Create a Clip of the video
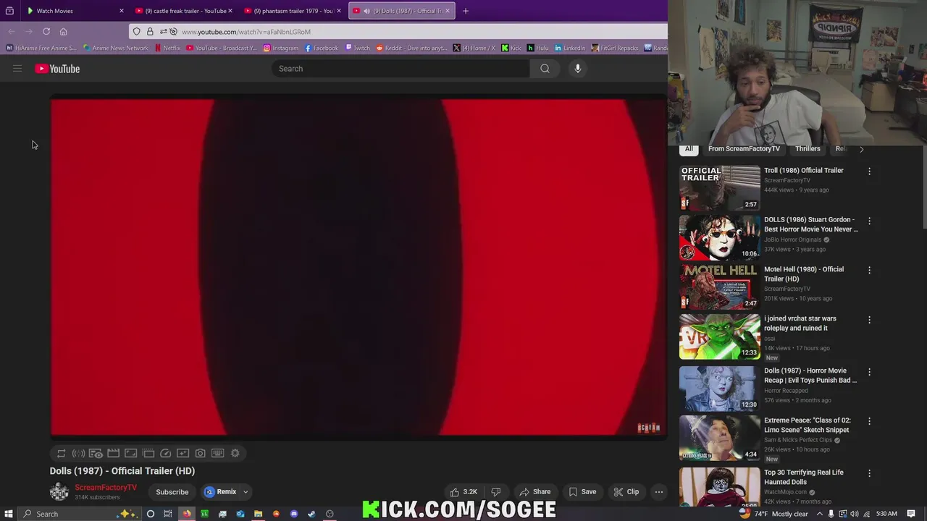Viewport: 927px width, 521px height. point(626,492)
